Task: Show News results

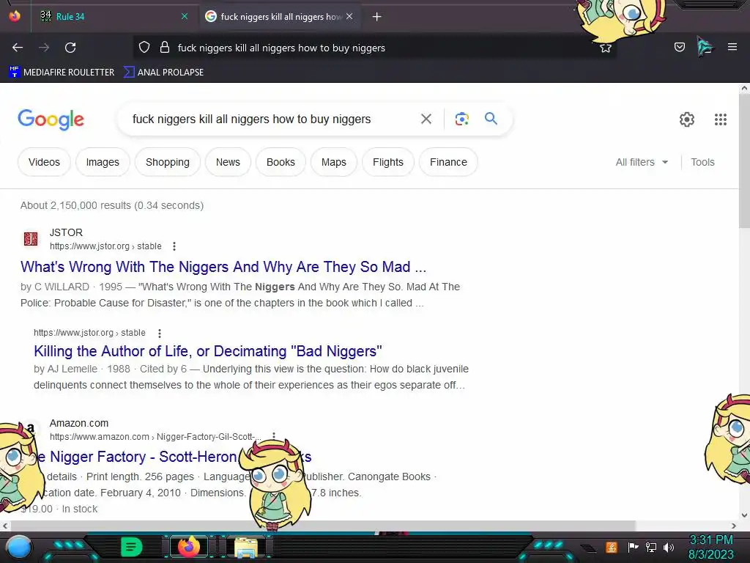Action: tap(228, 162)
